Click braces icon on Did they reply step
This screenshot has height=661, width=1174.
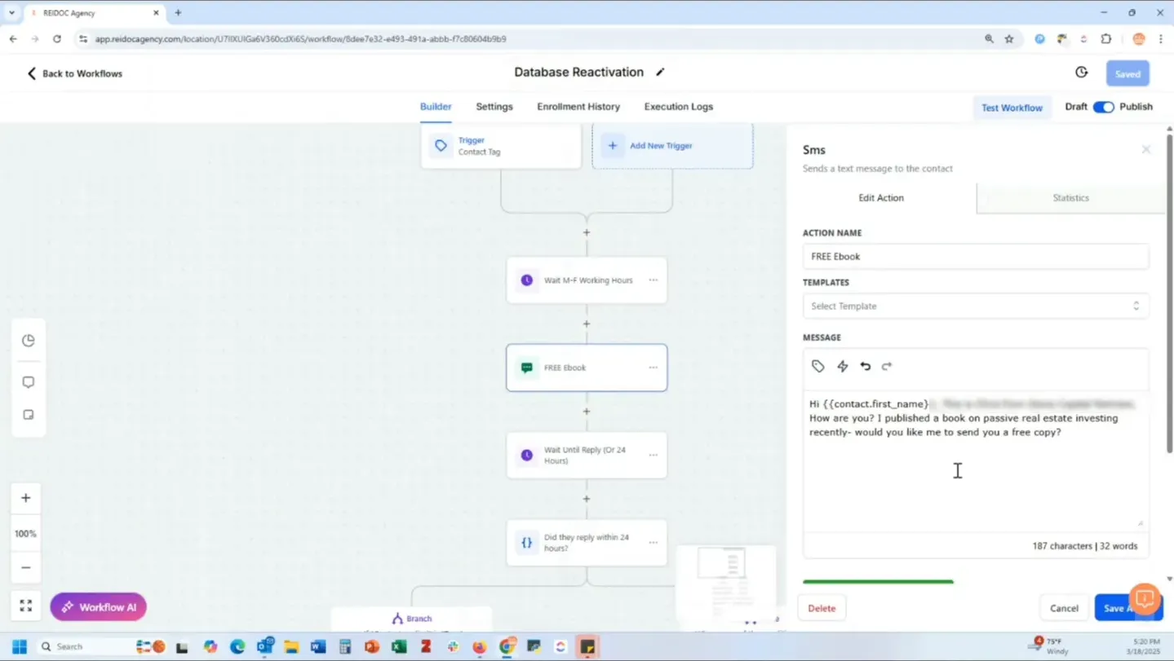(527, 543)
